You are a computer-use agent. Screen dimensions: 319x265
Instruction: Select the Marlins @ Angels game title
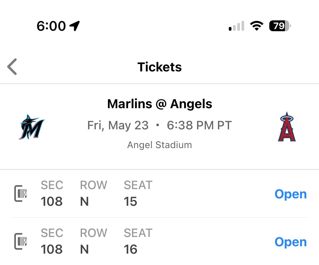point(159,104)
